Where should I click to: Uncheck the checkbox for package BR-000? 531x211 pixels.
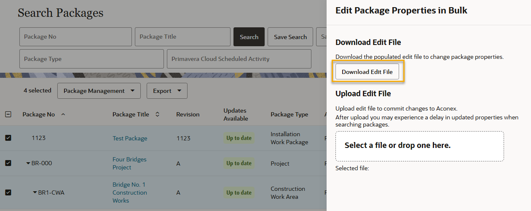tap(8, 163)
